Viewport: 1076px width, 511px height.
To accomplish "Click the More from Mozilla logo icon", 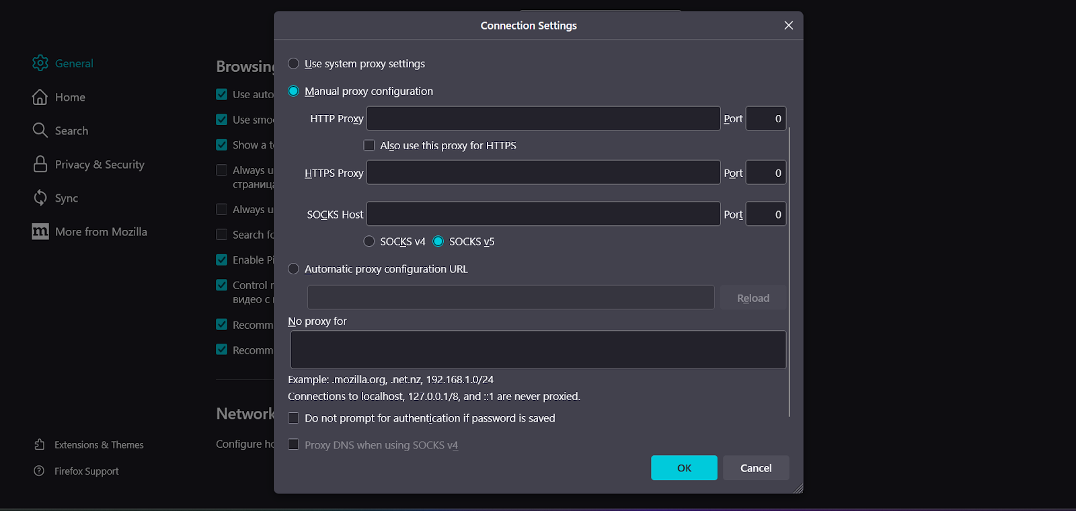I will (x=40, y=231).
